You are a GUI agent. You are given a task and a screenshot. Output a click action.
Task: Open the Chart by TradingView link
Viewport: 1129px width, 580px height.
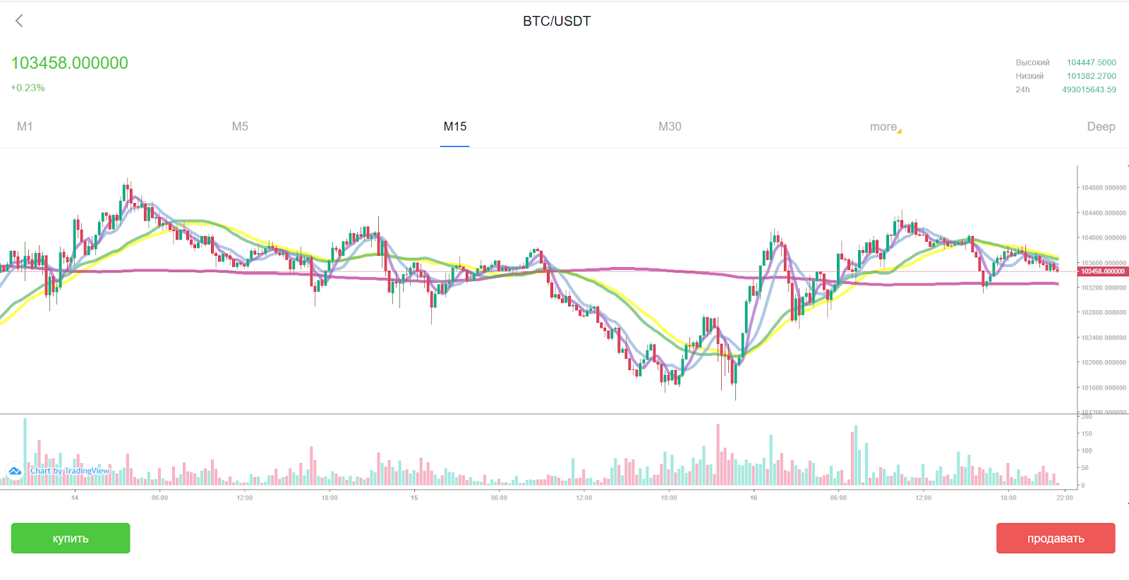[70, 471]
